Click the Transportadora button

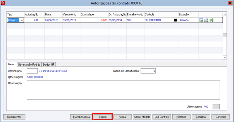(81, 117)
